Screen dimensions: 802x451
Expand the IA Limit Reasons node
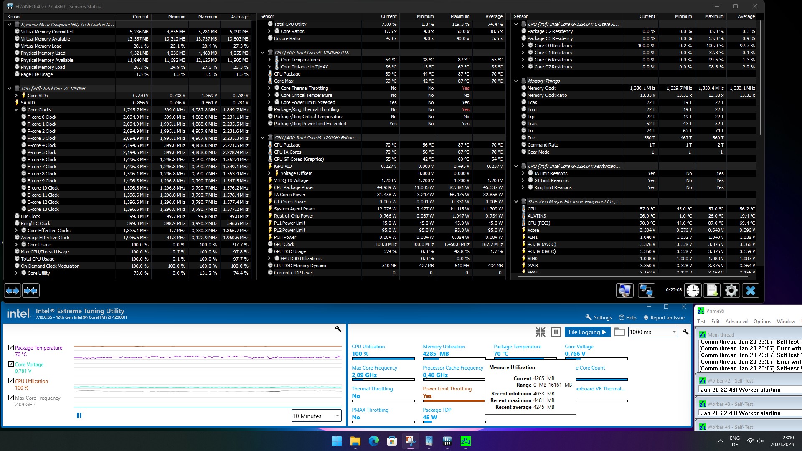point(523,173)
